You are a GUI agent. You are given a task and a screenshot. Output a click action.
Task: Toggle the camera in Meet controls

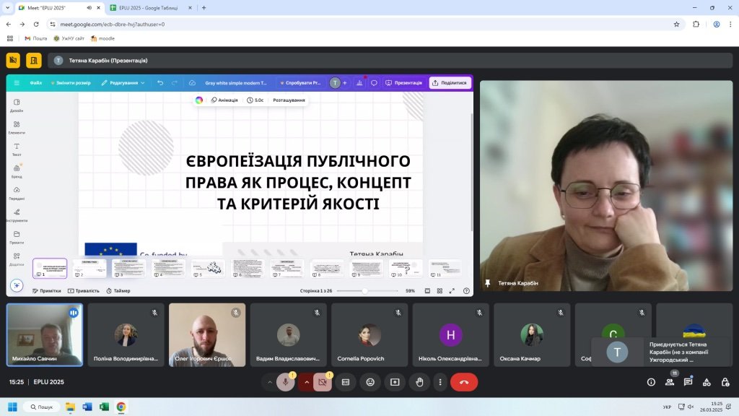pyautogui.click(x=323, y=382)
